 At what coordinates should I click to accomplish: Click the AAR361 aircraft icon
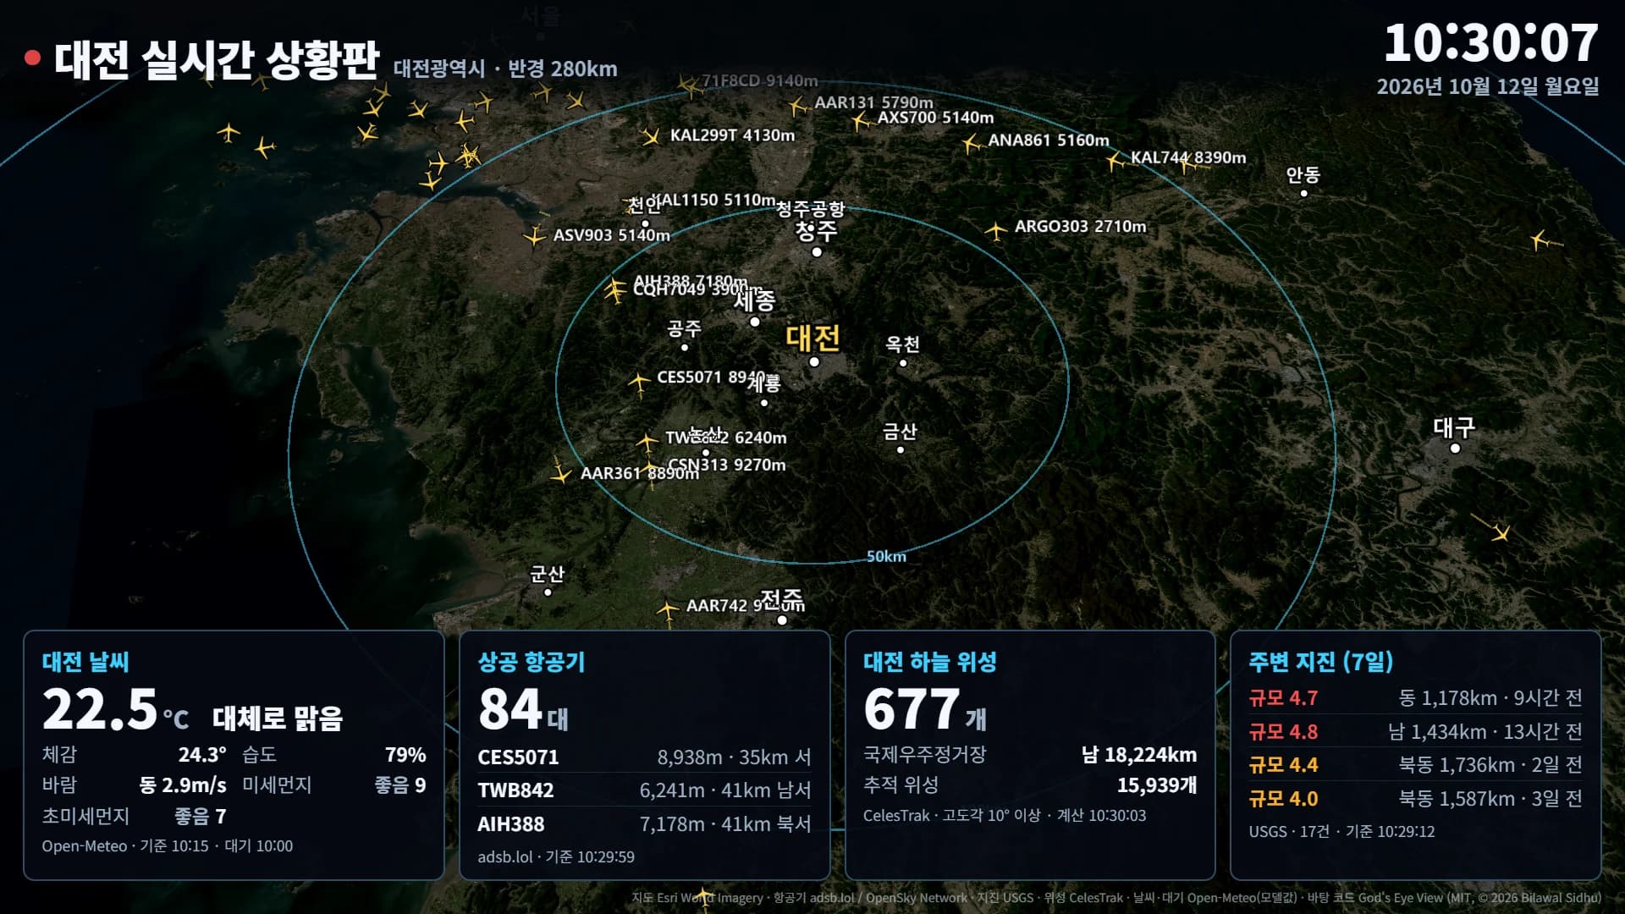pyautogui.click(x=560, y=474)
